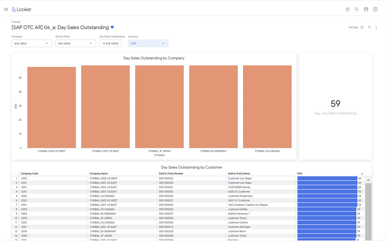The height and width of the screenshot is (241, 386).
Task: Click the CUSTOMER-Atlanta cell
Action: click(x=239, y=187)
